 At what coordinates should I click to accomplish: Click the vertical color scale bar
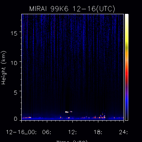(127, 67)
